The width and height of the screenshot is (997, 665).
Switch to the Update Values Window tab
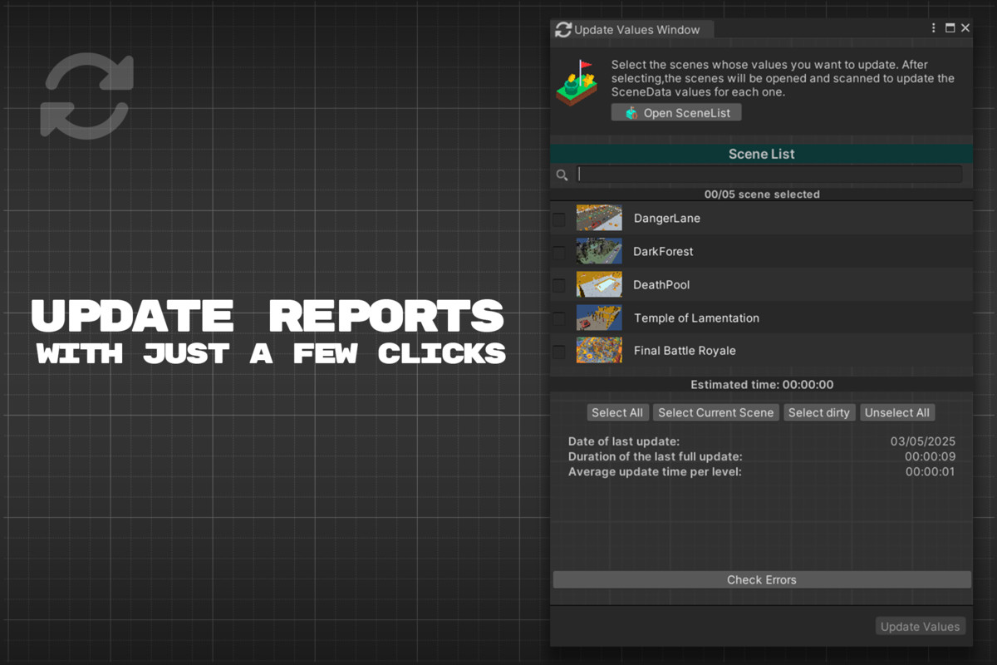point(636,30)
